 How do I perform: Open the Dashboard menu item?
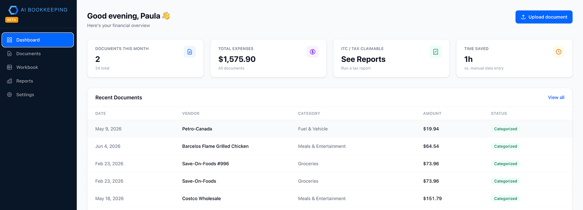(38, 40)
